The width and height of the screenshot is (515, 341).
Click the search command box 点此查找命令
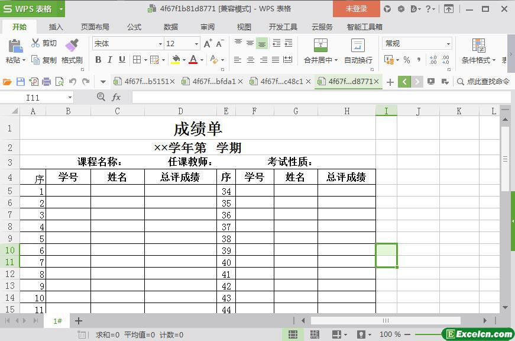[483, 82]
